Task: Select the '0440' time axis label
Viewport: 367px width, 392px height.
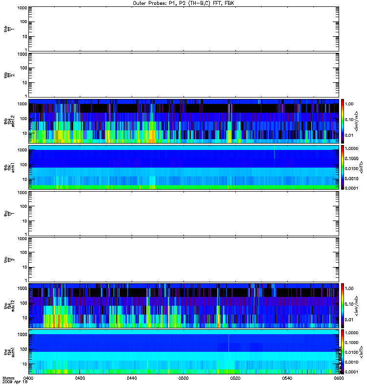Action: point(132,378)
